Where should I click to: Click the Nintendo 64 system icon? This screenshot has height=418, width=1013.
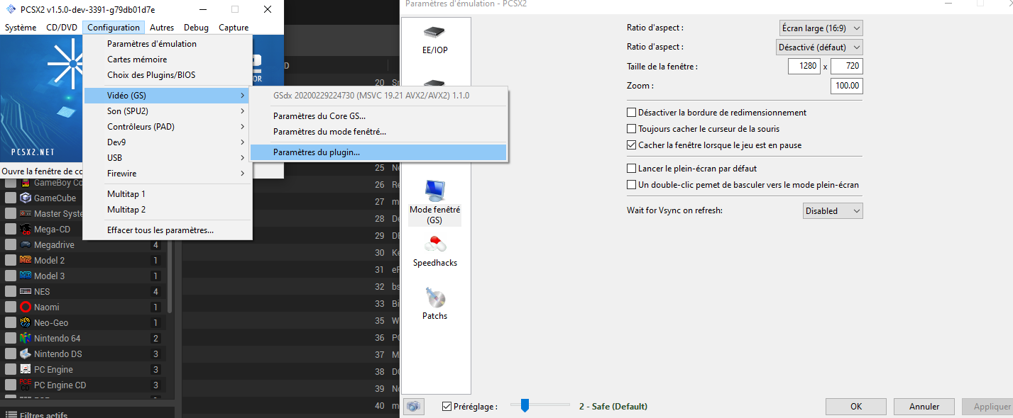26,339
